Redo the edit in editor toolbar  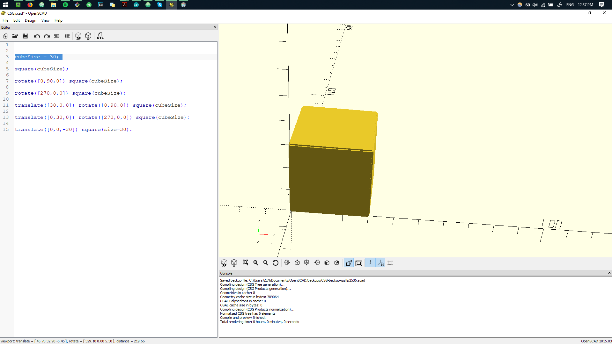click(47, 36)
